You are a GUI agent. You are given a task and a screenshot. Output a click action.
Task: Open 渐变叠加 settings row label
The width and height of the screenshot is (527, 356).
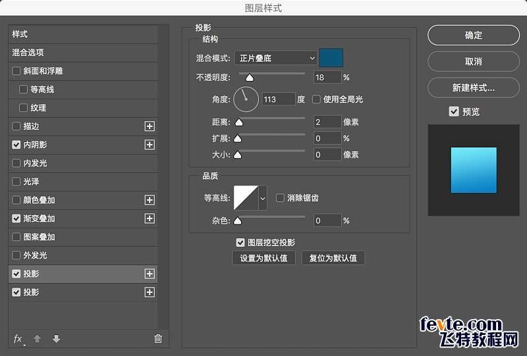click(39, 218)
